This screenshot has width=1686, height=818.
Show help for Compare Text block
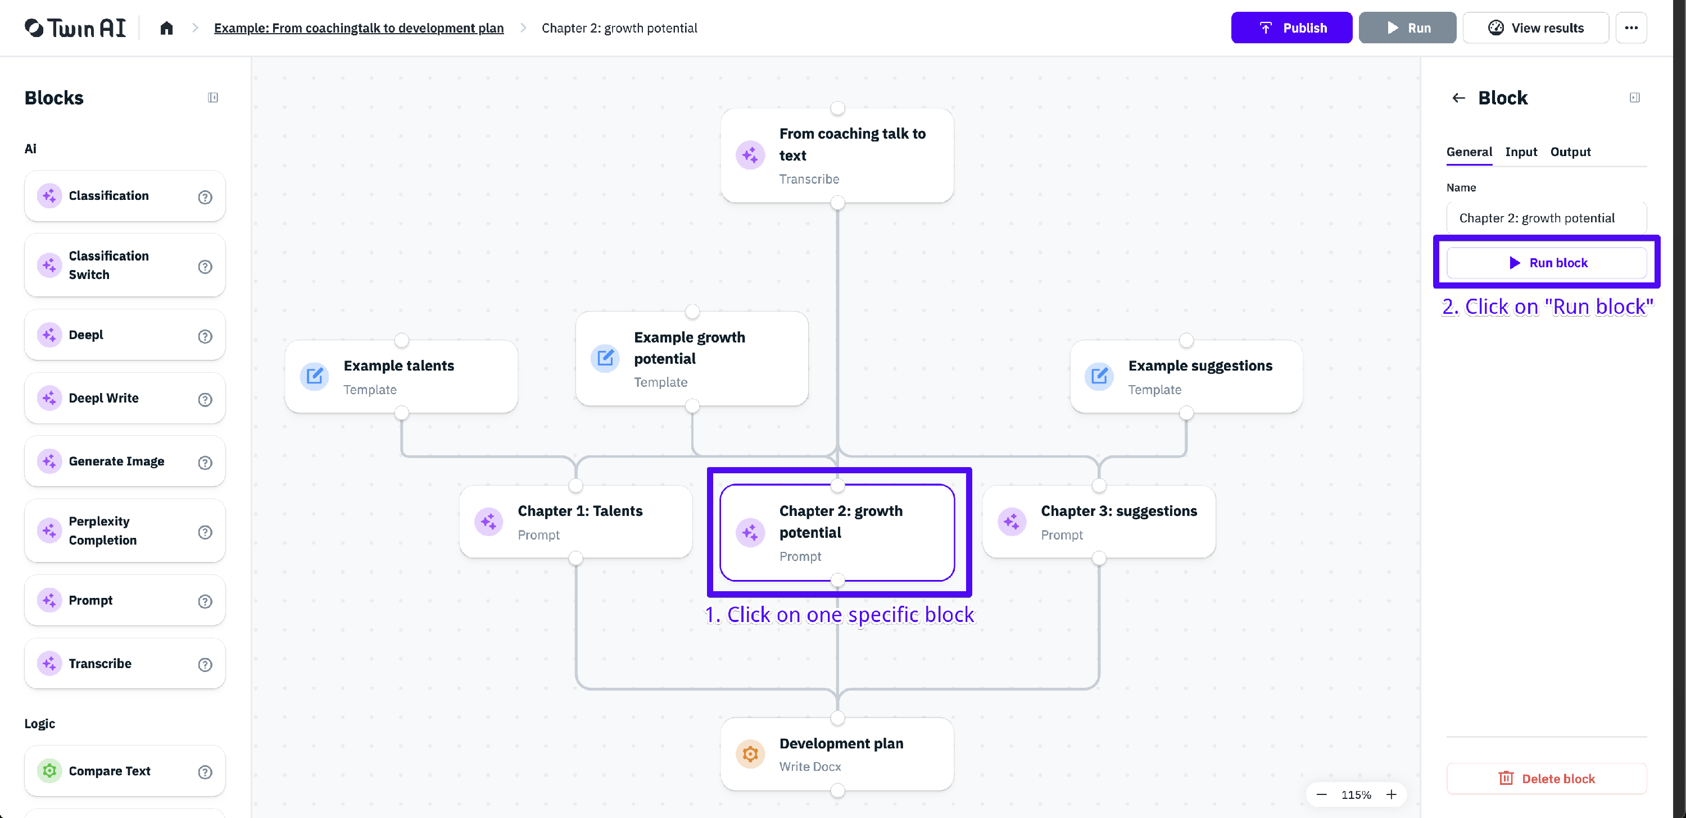pyautogui.click(x=205, y=772)
